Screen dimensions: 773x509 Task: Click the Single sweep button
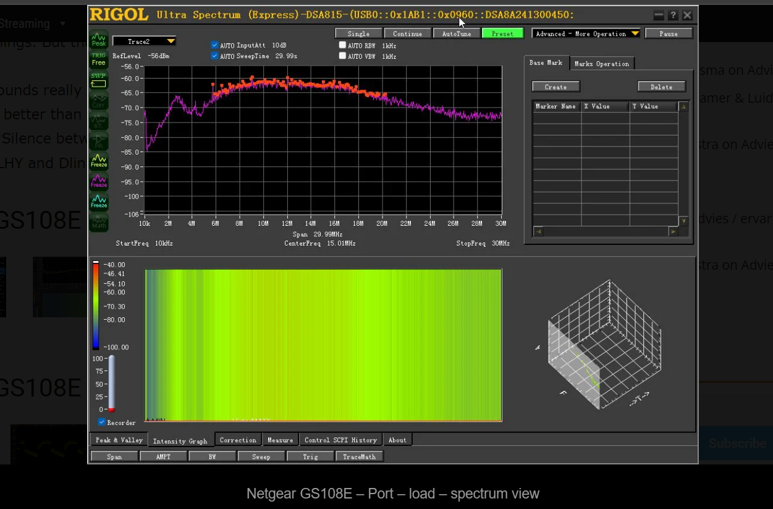pos(358,34)
